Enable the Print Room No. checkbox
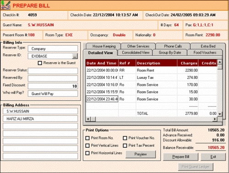The width and height of the screenshot is (229, 173). pos(87,138)
